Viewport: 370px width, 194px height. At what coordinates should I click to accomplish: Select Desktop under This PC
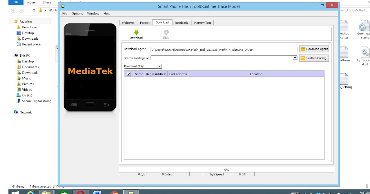tap(28, 61)
